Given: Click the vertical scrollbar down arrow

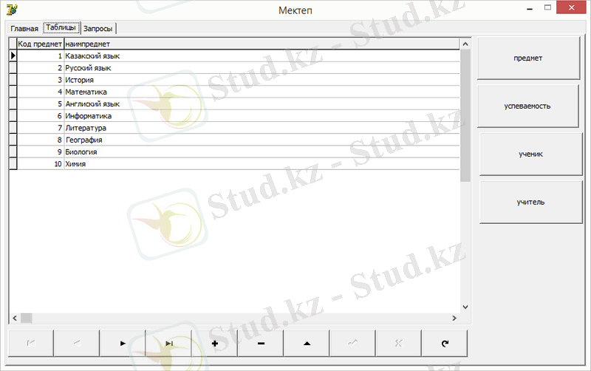Looking at the screenshot, I should click(465, 307).
